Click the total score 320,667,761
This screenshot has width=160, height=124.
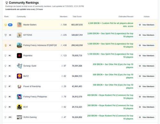coord(77,35)
